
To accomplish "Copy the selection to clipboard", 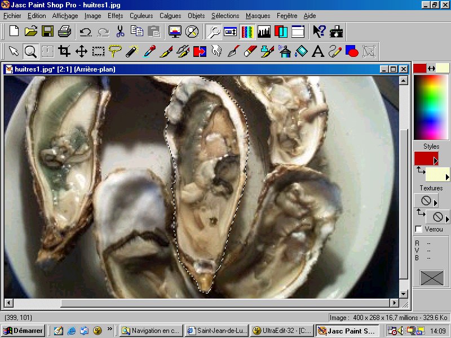I will click(137, 31).
